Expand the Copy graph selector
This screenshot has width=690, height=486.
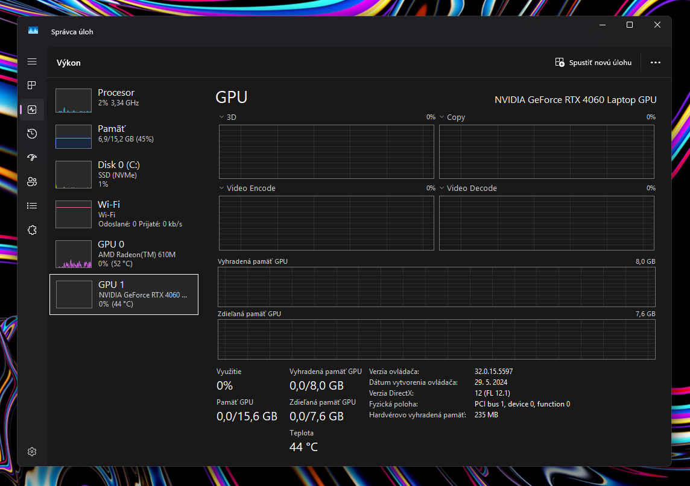coord(442,117)
